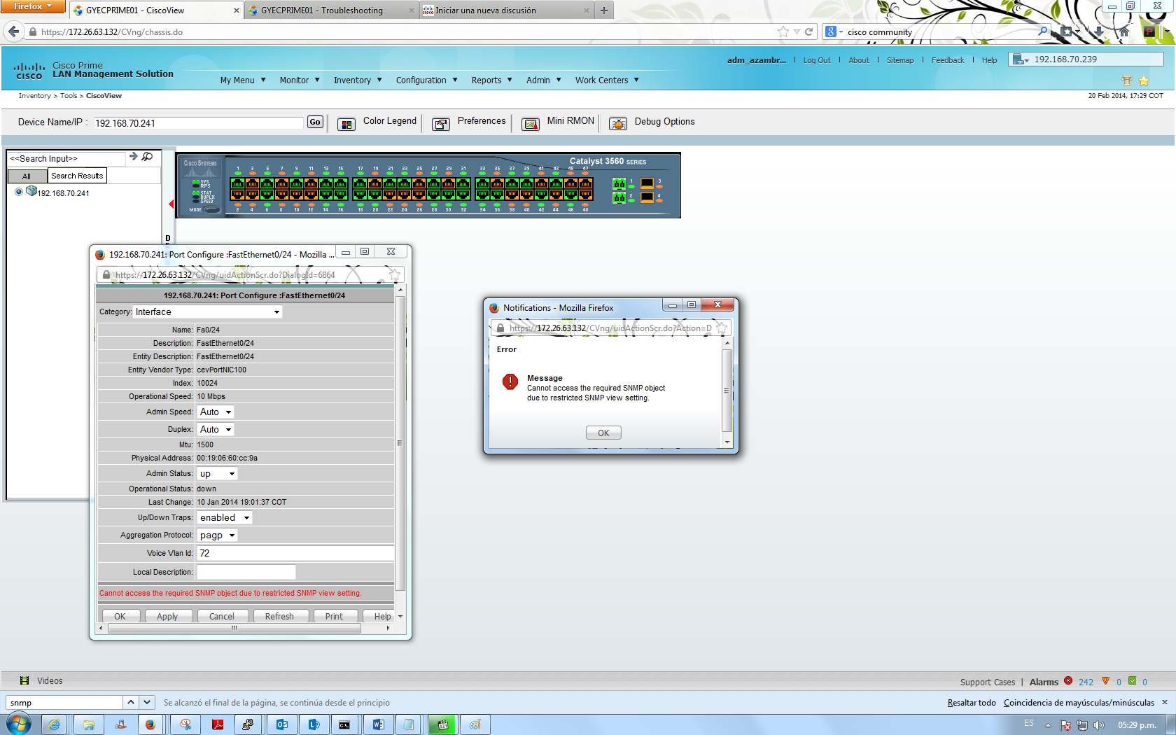This screenshot has width=1176, height=735.
Task: Open the Aggregation Protocol dropdown
Action: click(217, 535)
